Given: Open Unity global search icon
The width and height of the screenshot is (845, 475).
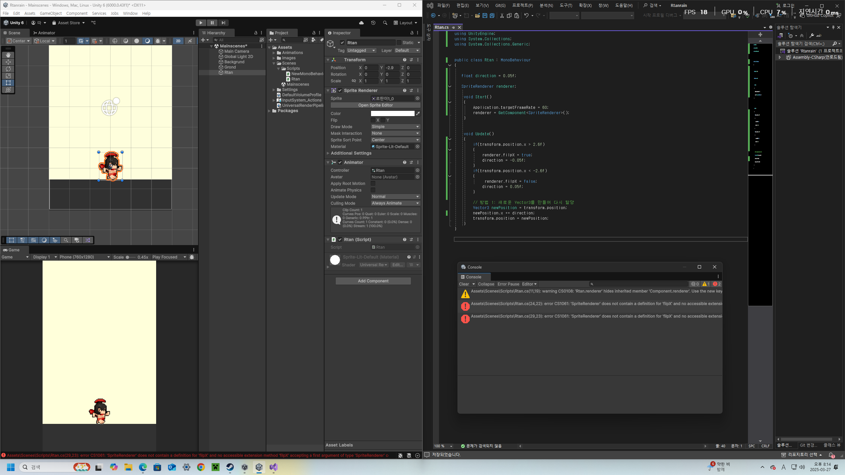Looking at the screenshot, I should [385, 23].
